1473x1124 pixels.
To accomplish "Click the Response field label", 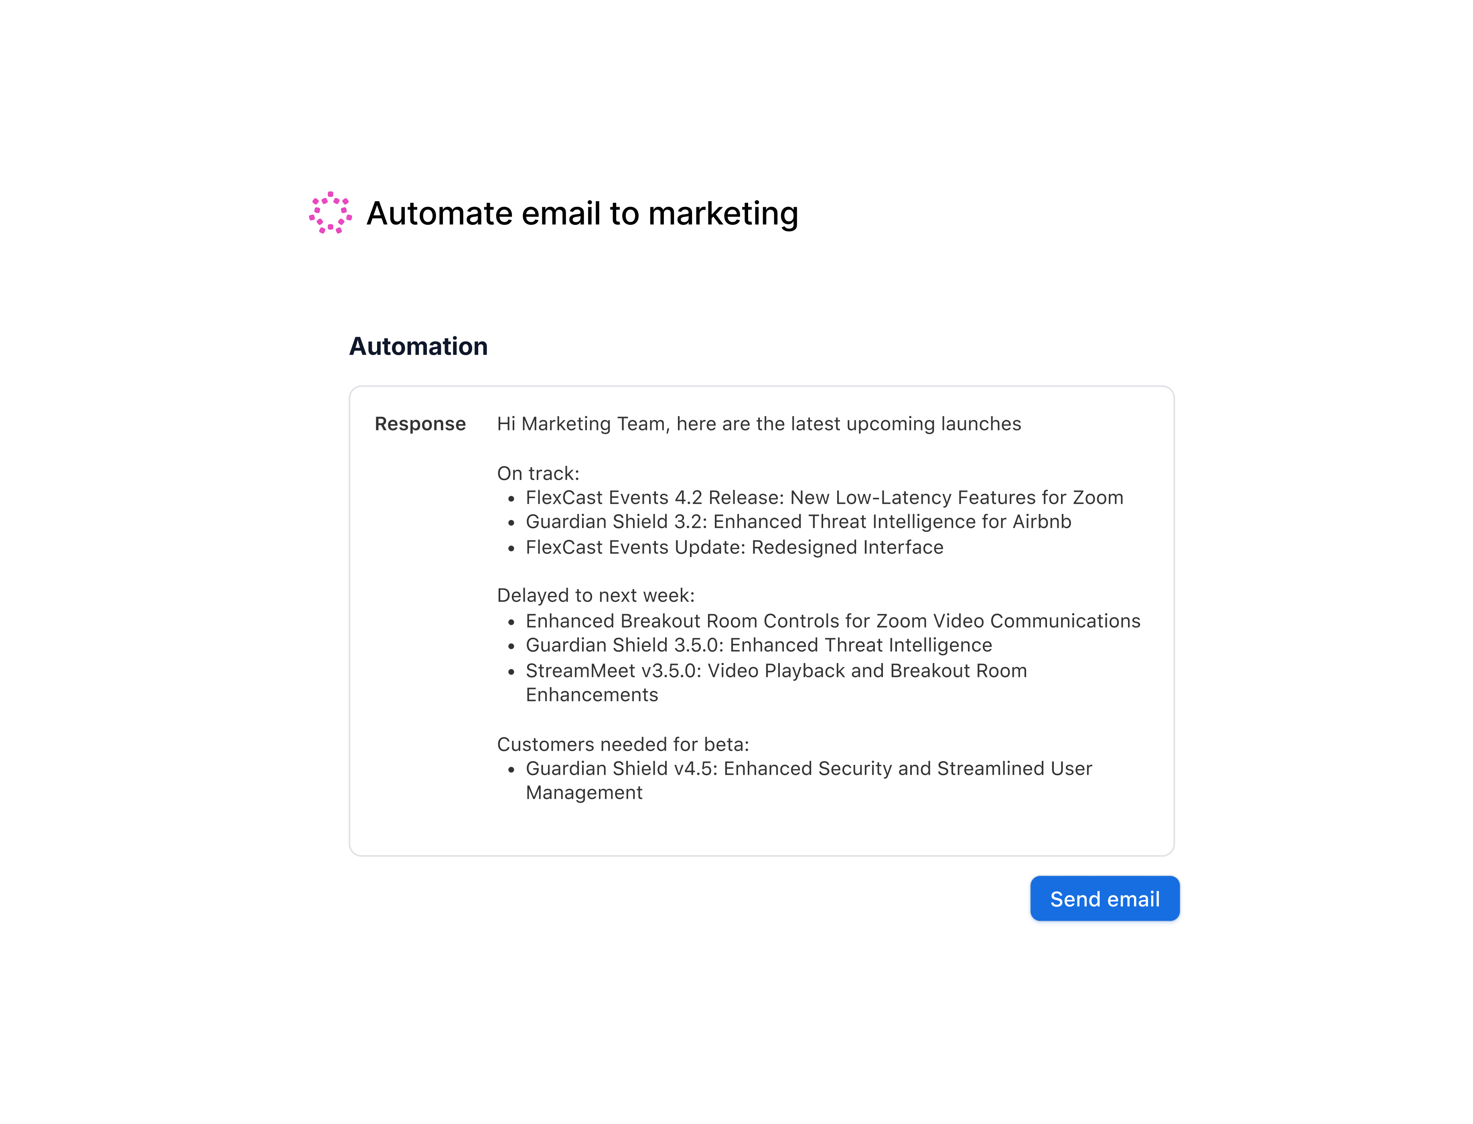I will 420,424.
